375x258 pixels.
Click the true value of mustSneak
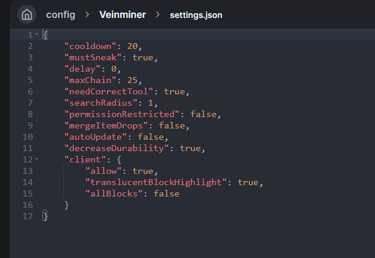143,57
